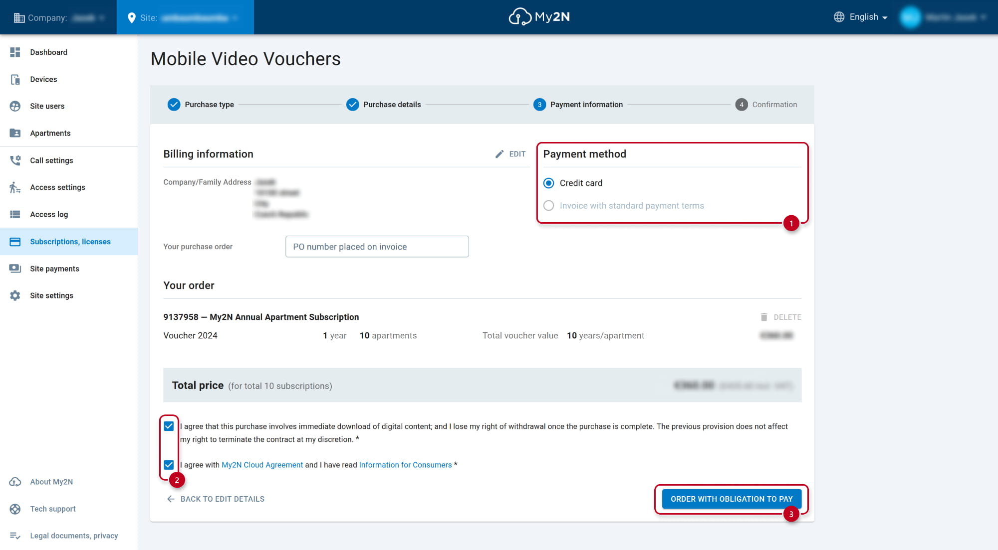
Task: Select the Subscriptions, licenses card icon
Action: [x=15, y=242]
